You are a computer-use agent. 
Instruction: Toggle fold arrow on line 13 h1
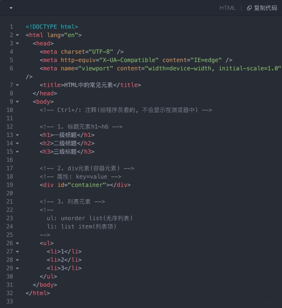17,135
